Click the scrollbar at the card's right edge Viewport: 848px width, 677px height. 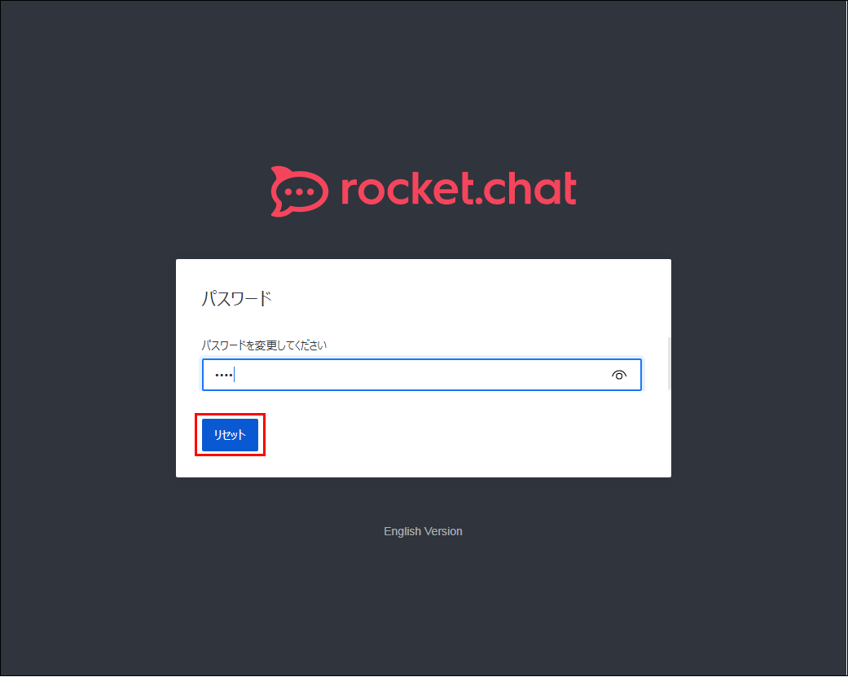669,363
